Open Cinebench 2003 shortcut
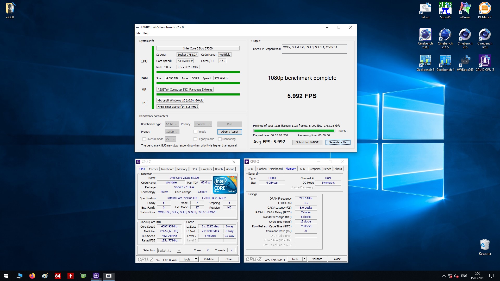The width and height of the screenshot is (500, 281). [x=425, y=39]
